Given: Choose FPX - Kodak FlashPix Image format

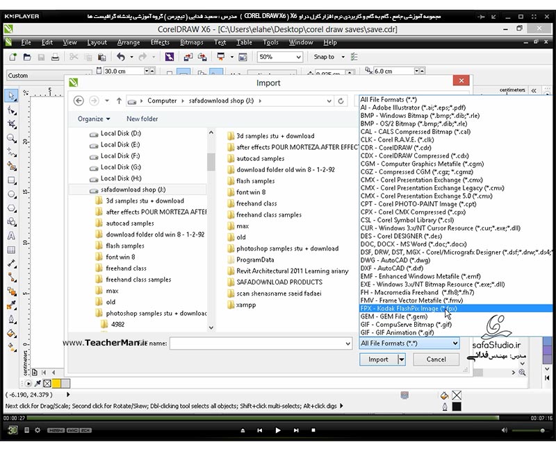Looking at the screenshot, I should click(x=456, y=308).
